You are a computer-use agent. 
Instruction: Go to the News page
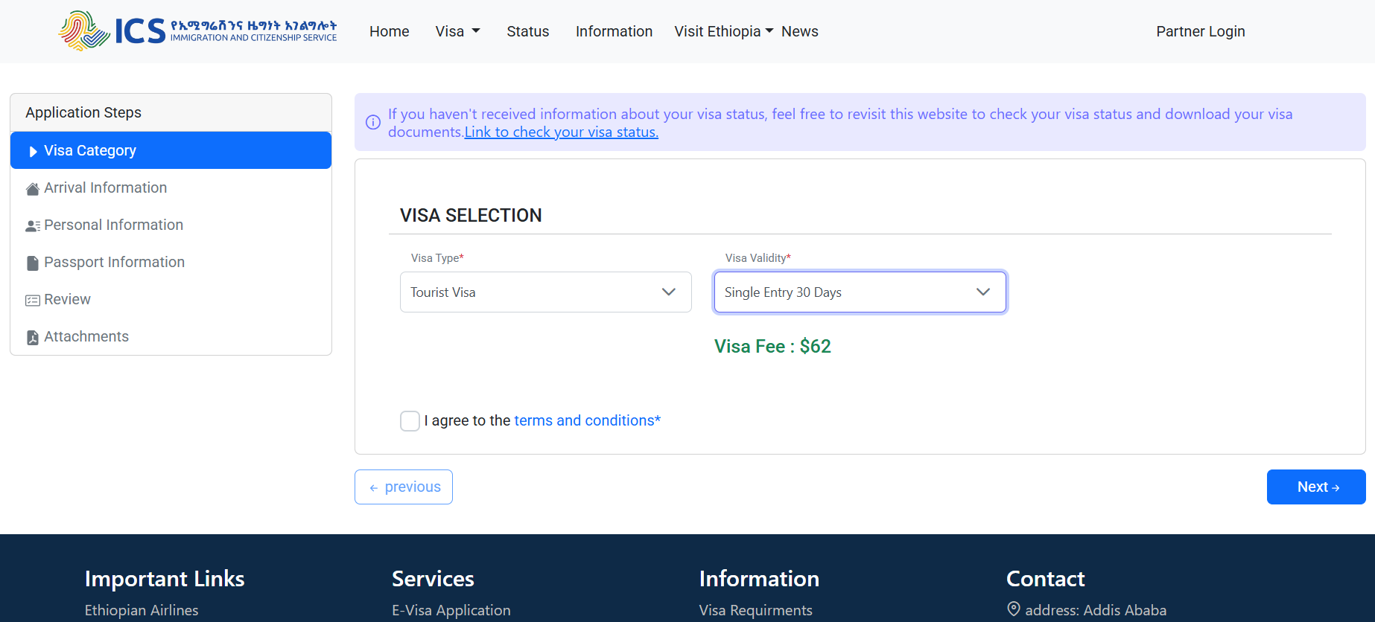[800, 31]
